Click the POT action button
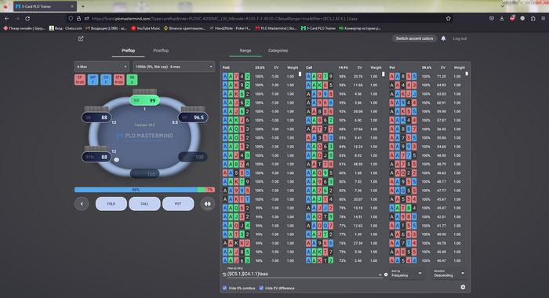The width and height of the screenshot is (549, 298). (178, 204)
